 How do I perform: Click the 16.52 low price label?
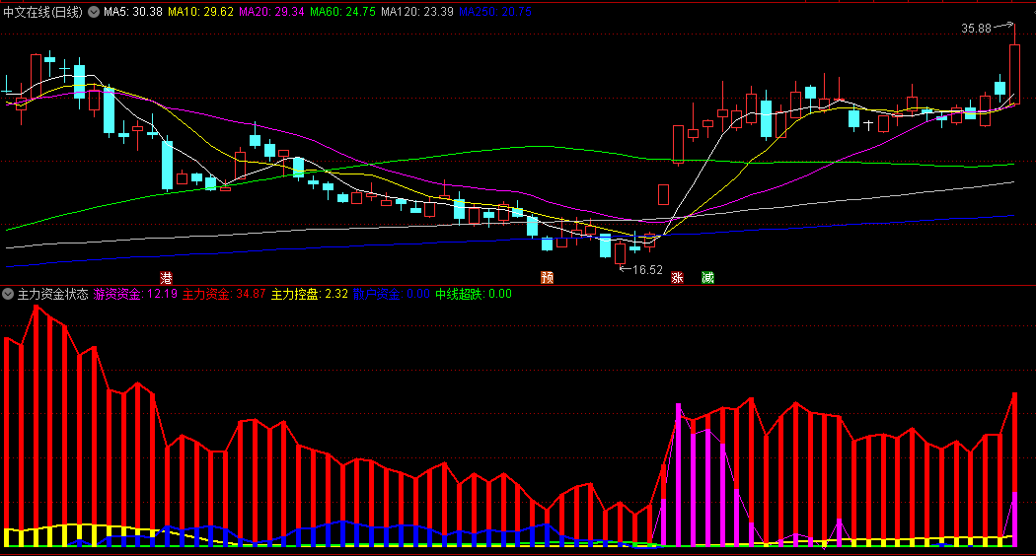647,269
